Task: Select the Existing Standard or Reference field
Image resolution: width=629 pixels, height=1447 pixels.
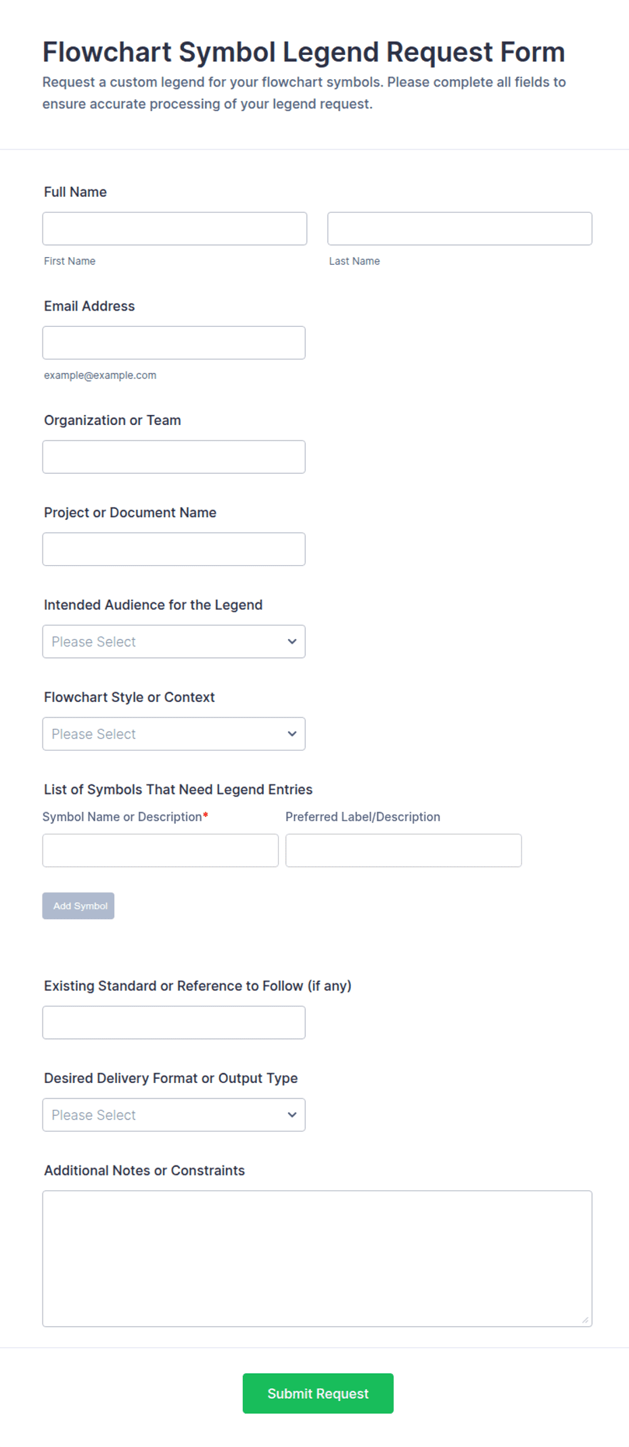Action: pyautogui.click(x=174, y=1023)
